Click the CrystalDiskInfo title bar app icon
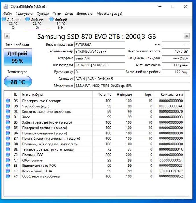196x203 pixels. pos(6,6)
